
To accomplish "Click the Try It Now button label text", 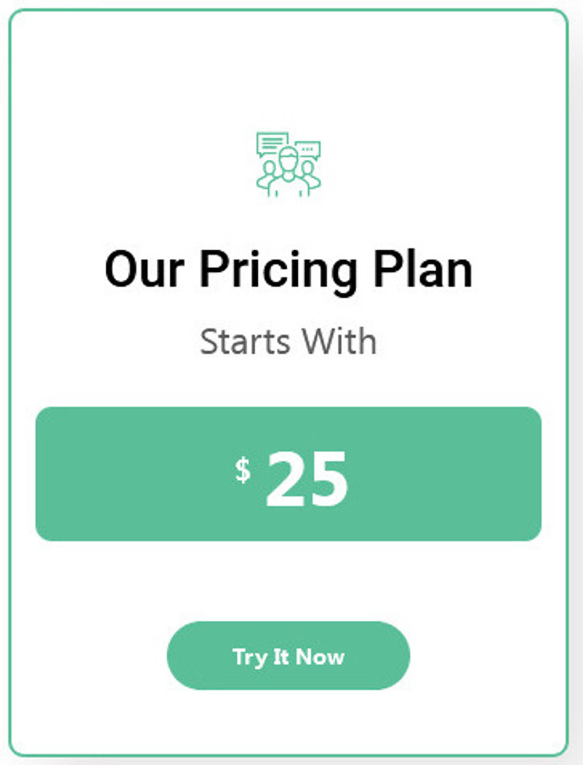I will click(289, 656).
